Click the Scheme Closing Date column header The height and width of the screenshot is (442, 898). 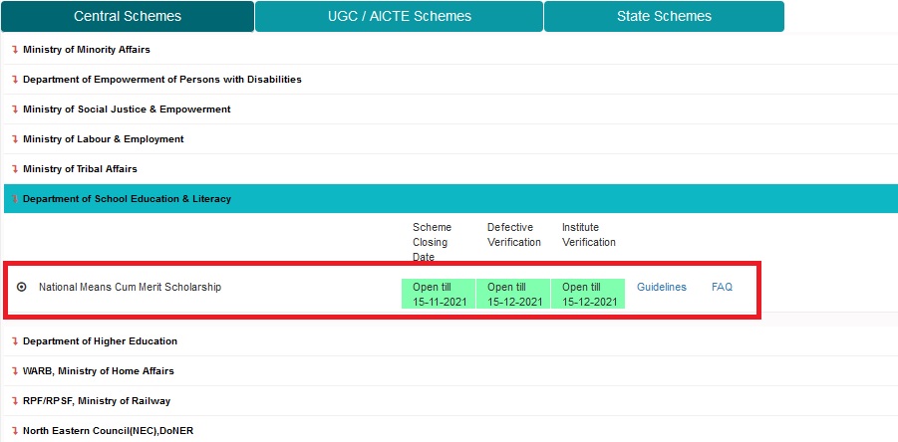click(x=432, y=243)
